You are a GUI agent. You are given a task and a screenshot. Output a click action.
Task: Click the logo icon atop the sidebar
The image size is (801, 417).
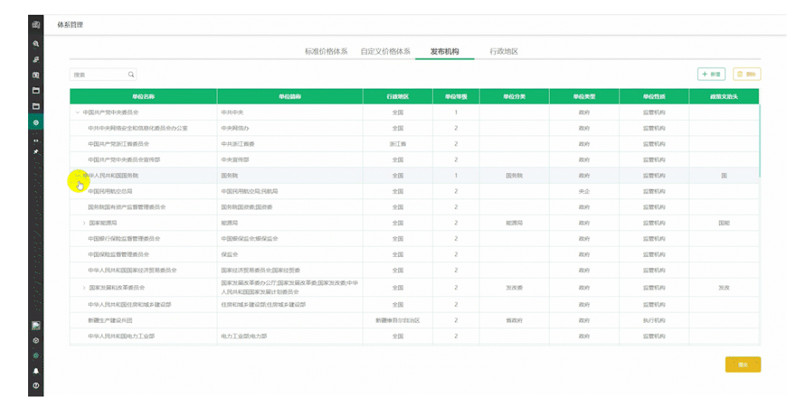pyautogui.click(x=36, y=25)
